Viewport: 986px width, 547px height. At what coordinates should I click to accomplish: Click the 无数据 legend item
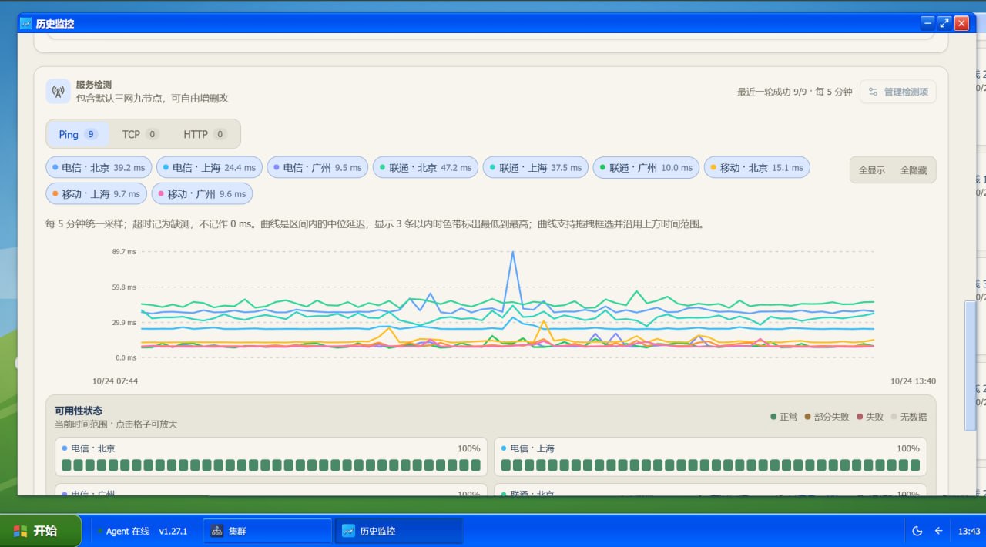pyautogui.click(x=908, y=417)
